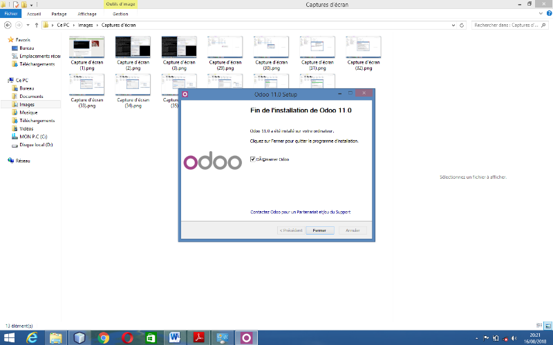Select Disque local (D:) drive
553x345 pixels.
(x=36, y=145)
